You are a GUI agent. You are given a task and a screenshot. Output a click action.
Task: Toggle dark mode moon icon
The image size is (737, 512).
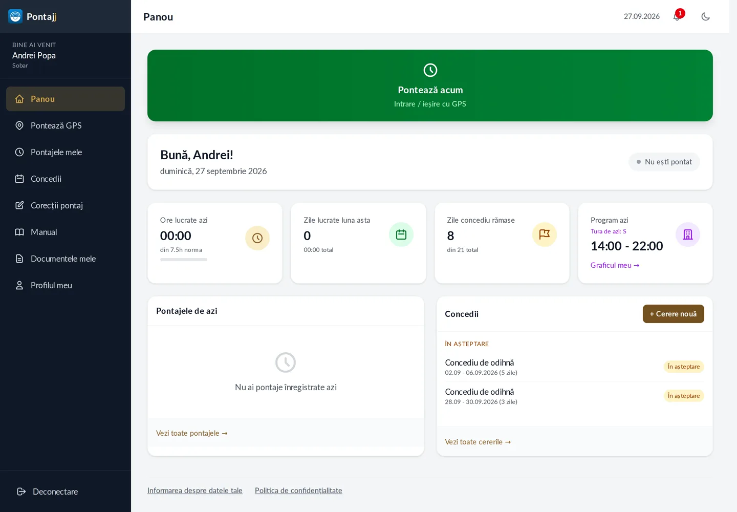tap(705, 16)
